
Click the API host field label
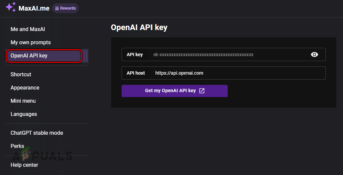point(136,73)
